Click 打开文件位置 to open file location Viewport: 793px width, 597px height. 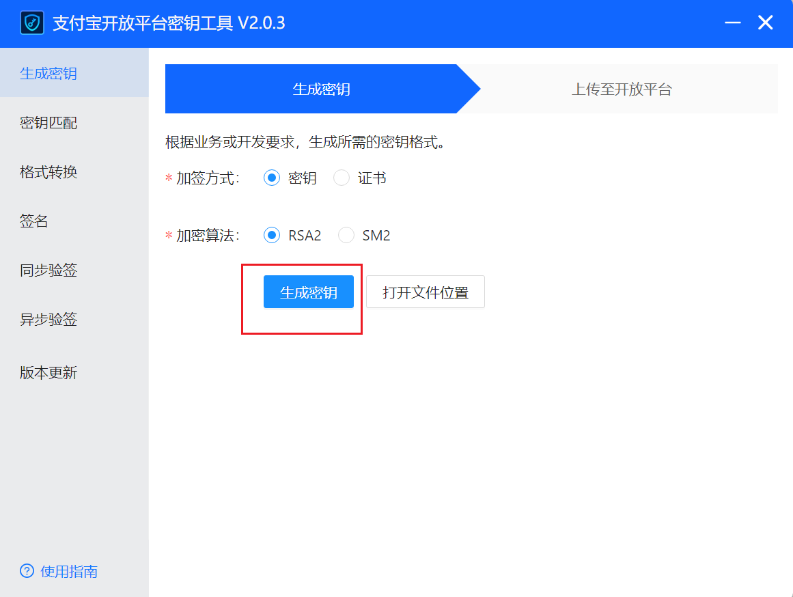(426, 291)
